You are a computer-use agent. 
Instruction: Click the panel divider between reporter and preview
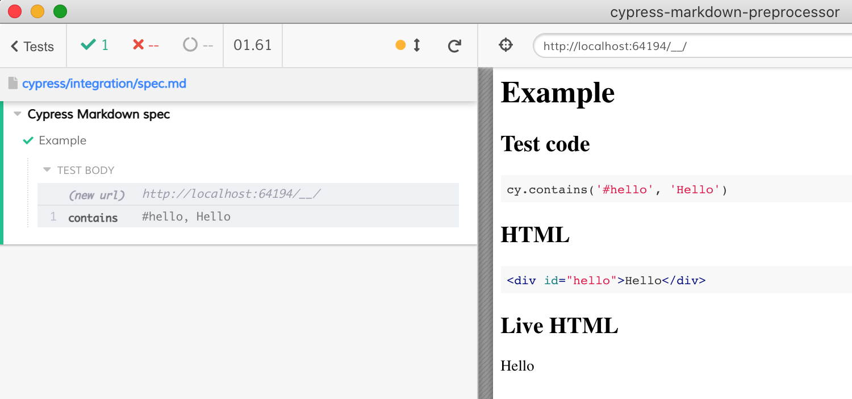coord(486,233)
